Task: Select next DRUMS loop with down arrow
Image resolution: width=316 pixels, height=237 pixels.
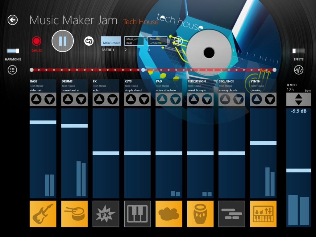Action: coord(81,99)
